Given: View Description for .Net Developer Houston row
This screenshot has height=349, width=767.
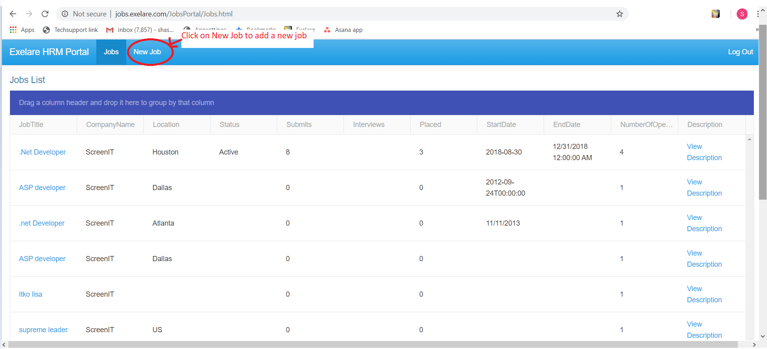Looking at the screenshot, I should 704,152.
